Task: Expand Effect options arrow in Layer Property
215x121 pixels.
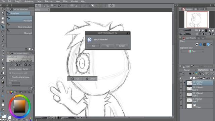Action: [x=211, y=44]
